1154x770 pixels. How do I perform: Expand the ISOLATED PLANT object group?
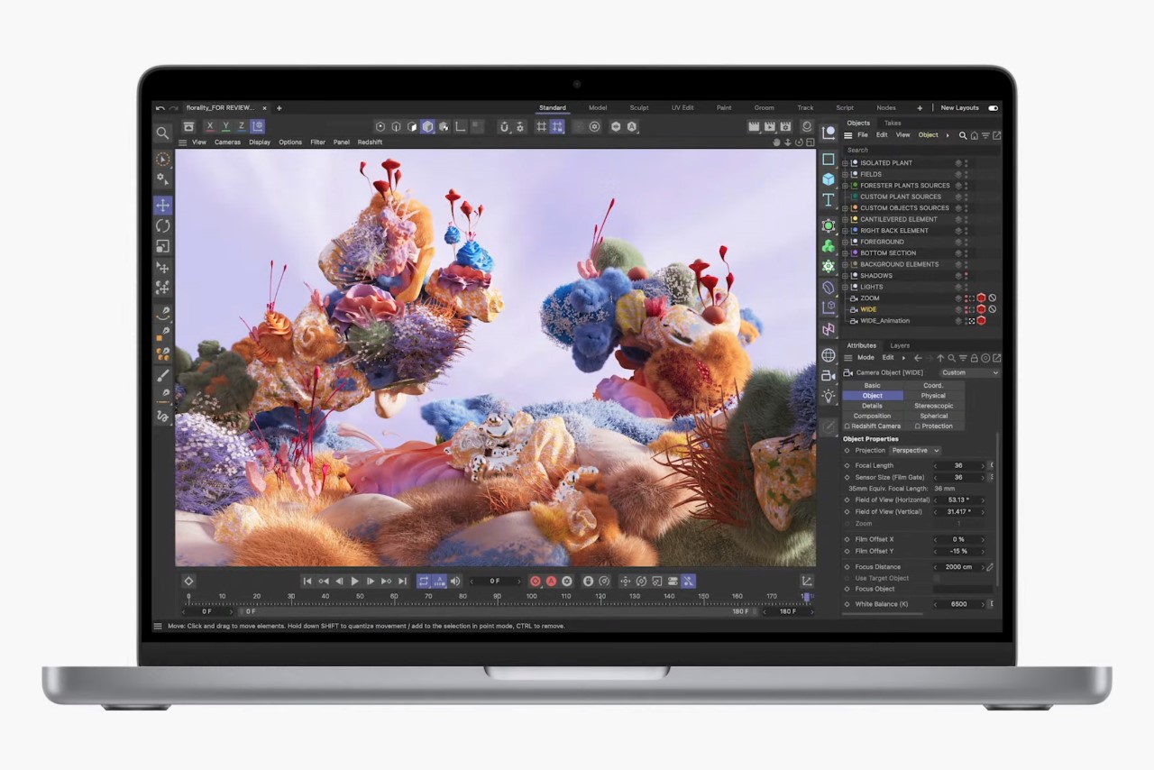tap(846, 163)
